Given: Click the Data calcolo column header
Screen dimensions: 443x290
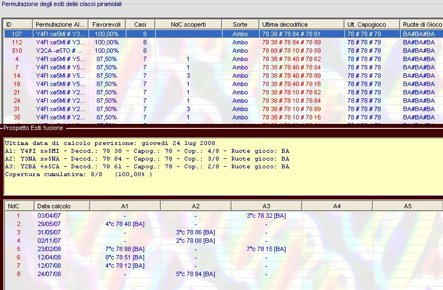Looking at the screenshot, I should (x=62, y=206).
